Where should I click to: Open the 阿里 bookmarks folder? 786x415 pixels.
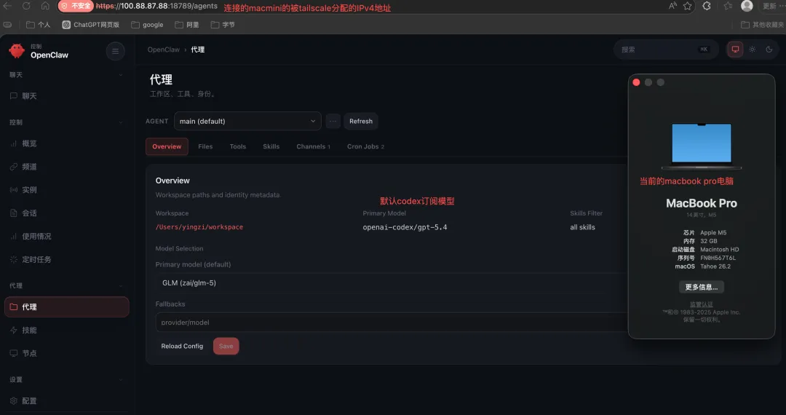click(187, 25)
